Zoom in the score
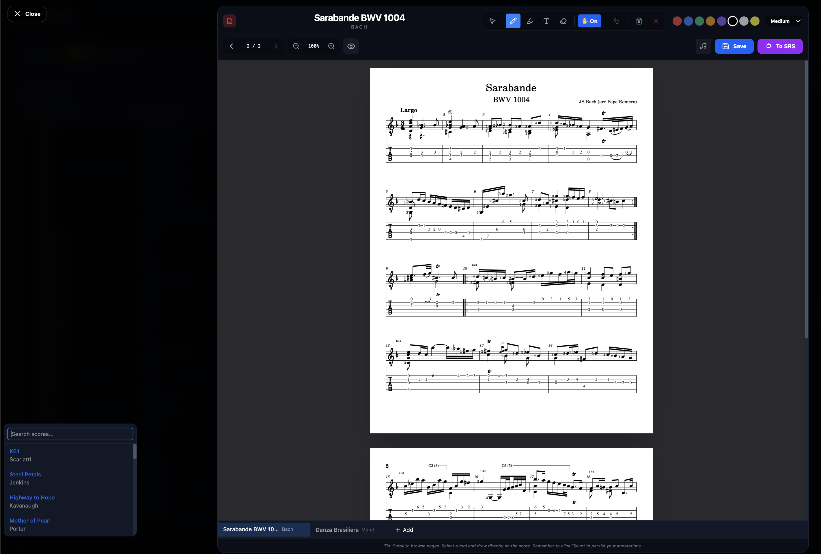The height and width of the screenshot is (554, 821). pos(331,46)
